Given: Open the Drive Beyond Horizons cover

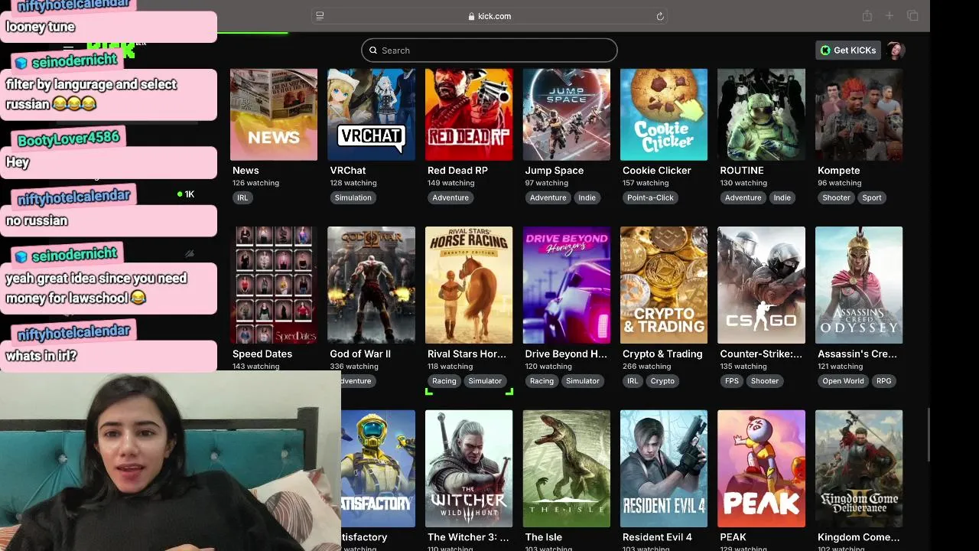Looking at the screenshot, I should point(567,285).
